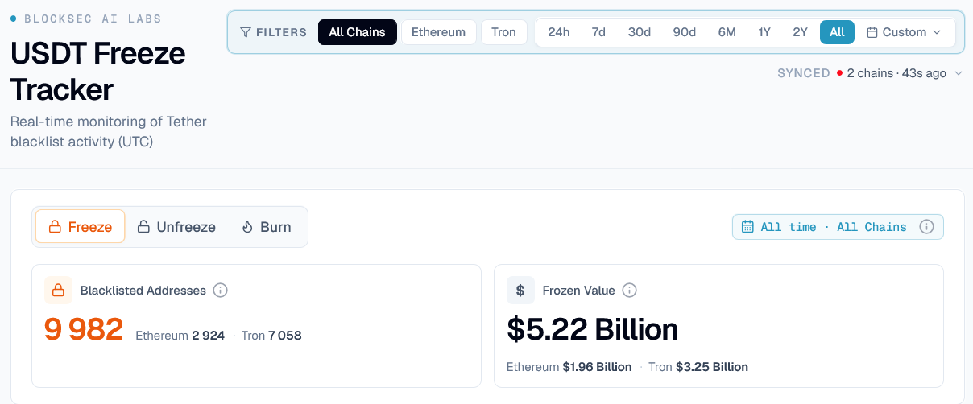973x404 pixels.
Task: Filter by Tron chain
Action: coord(503,32)
